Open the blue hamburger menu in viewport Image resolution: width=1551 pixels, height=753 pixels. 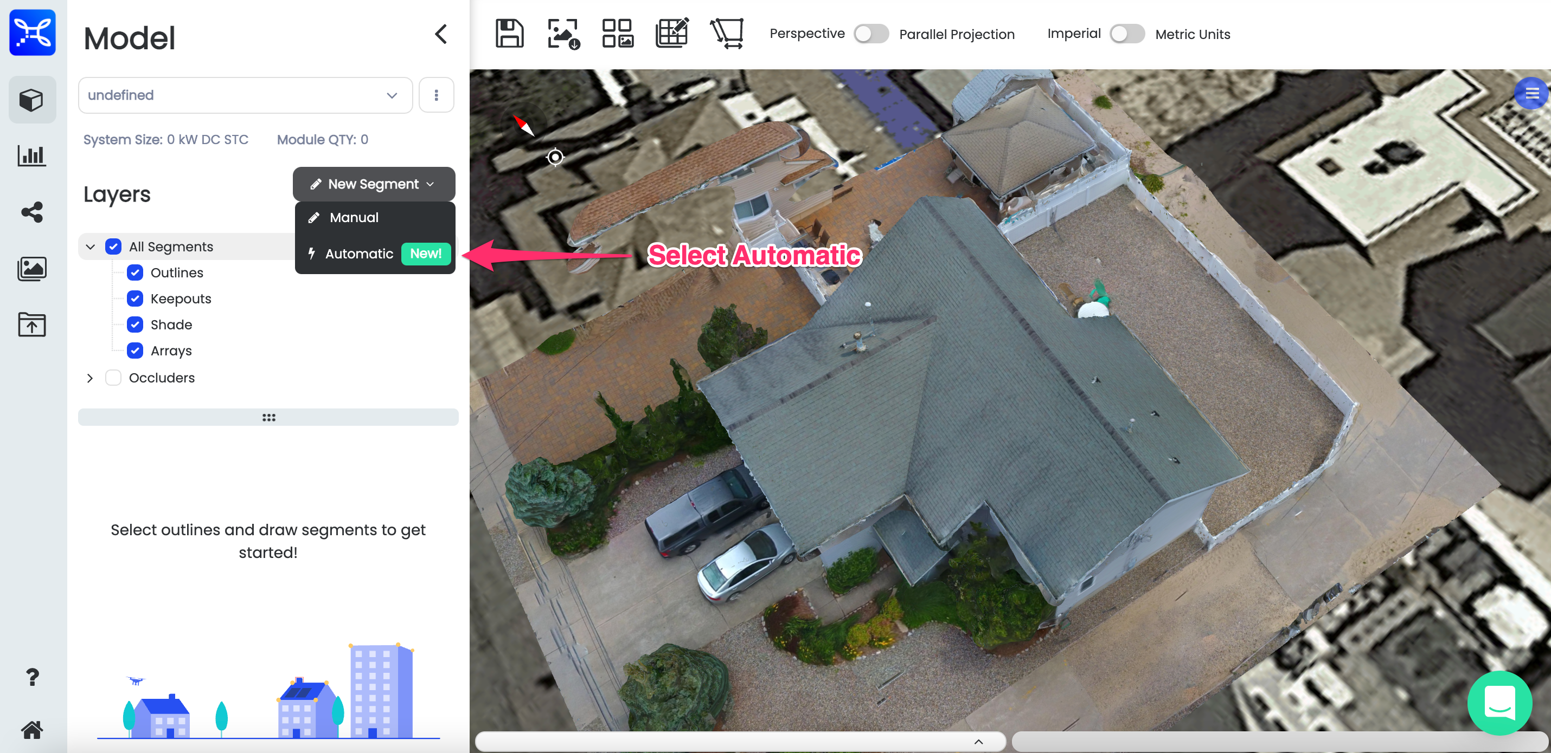pyautogui.click(x=1531, y=93)
